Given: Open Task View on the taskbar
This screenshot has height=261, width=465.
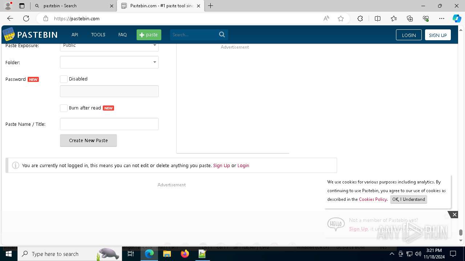Looking at the screenshot, I should [131, 254].
